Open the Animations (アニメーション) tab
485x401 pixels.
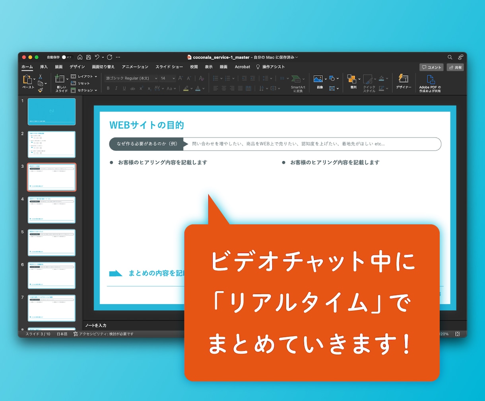[x=135, y=67]
